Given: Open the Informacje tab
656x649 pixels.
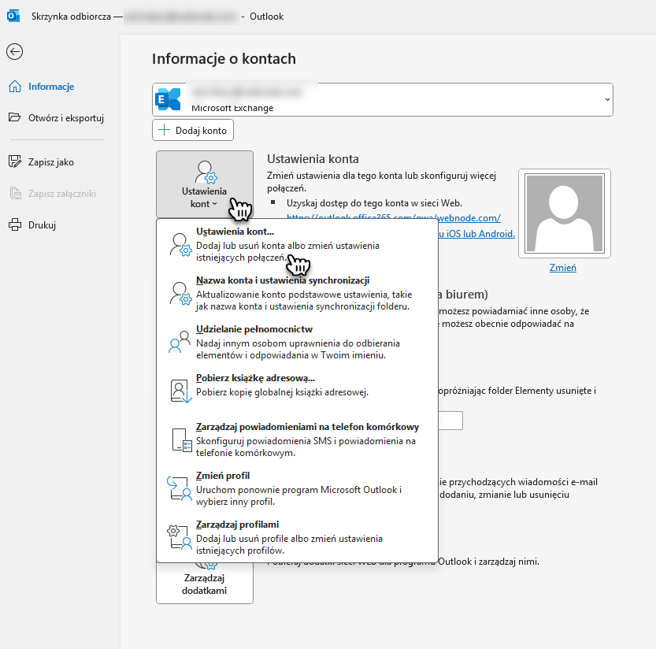Looking at the screenshot, I should click(51, 87).
